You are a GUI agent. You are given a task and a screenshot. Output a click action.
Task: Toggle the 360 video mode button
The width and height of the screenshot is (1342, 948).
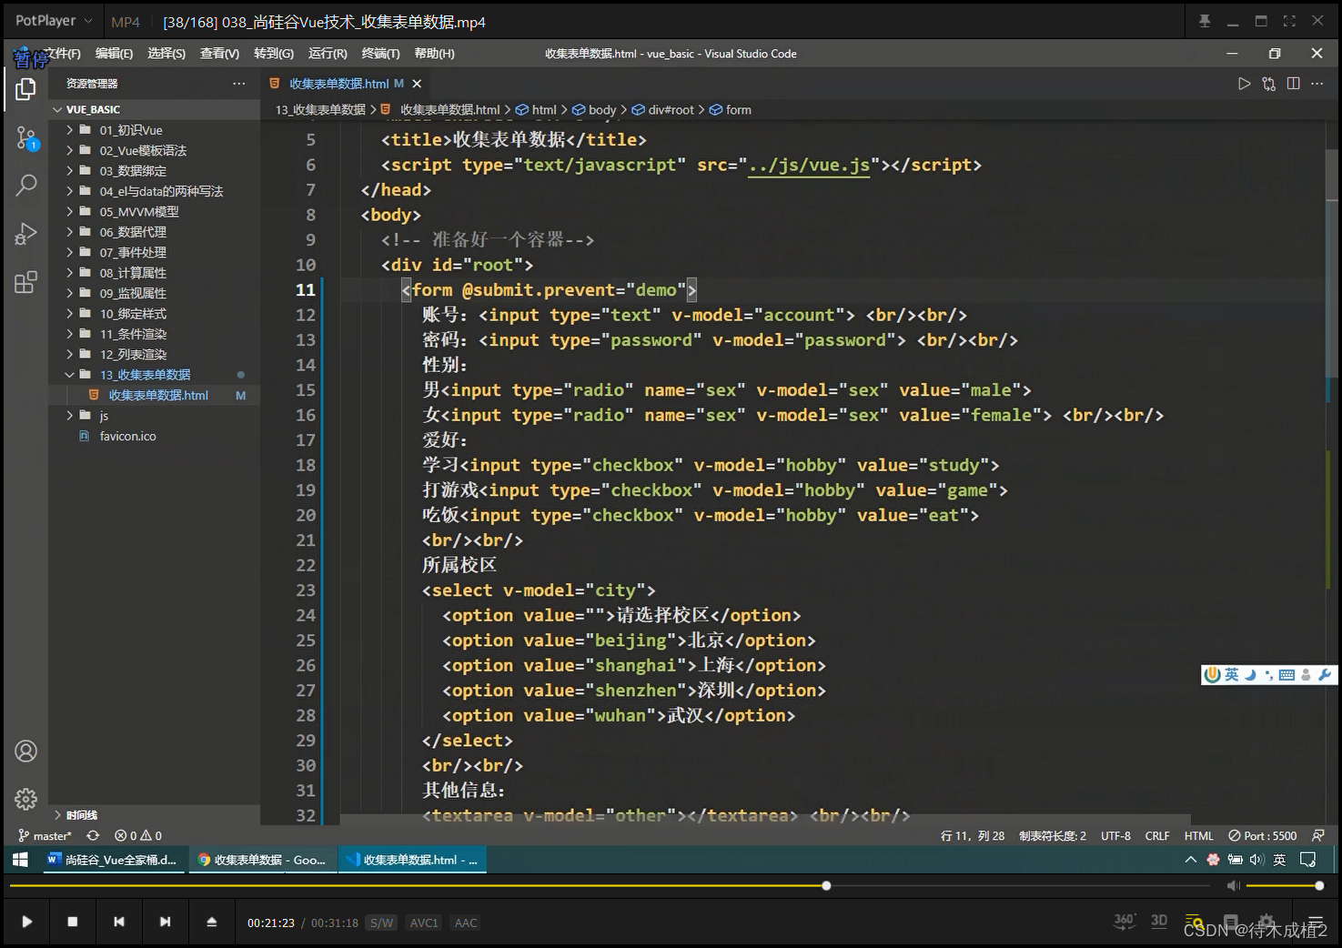click(x=1125, y=922)
